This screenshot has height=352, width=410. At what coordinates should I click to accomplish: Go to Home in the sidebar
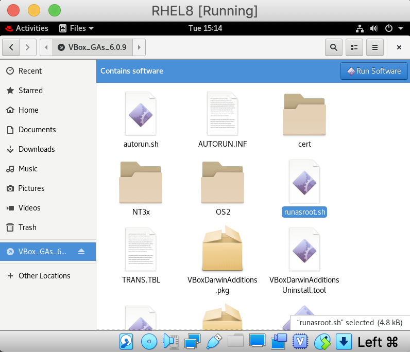click(48, 110)
